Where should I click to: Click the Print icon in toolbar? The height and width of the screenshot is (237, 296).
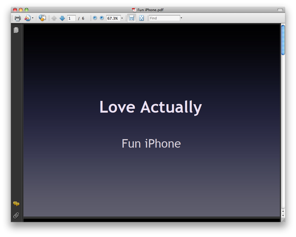(18, 18)
